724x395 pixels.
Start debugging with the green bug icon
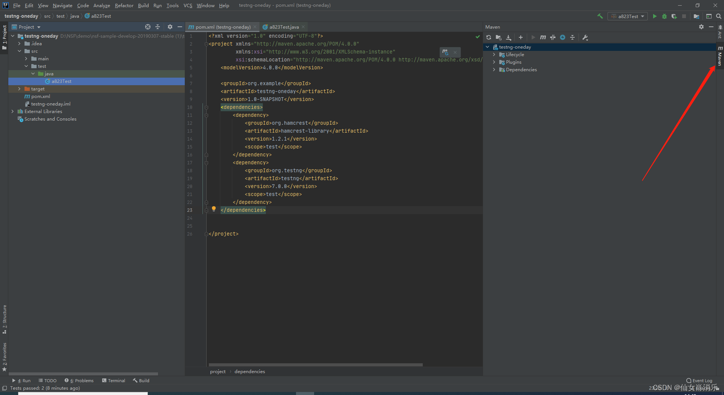click(x=664, y=16)
